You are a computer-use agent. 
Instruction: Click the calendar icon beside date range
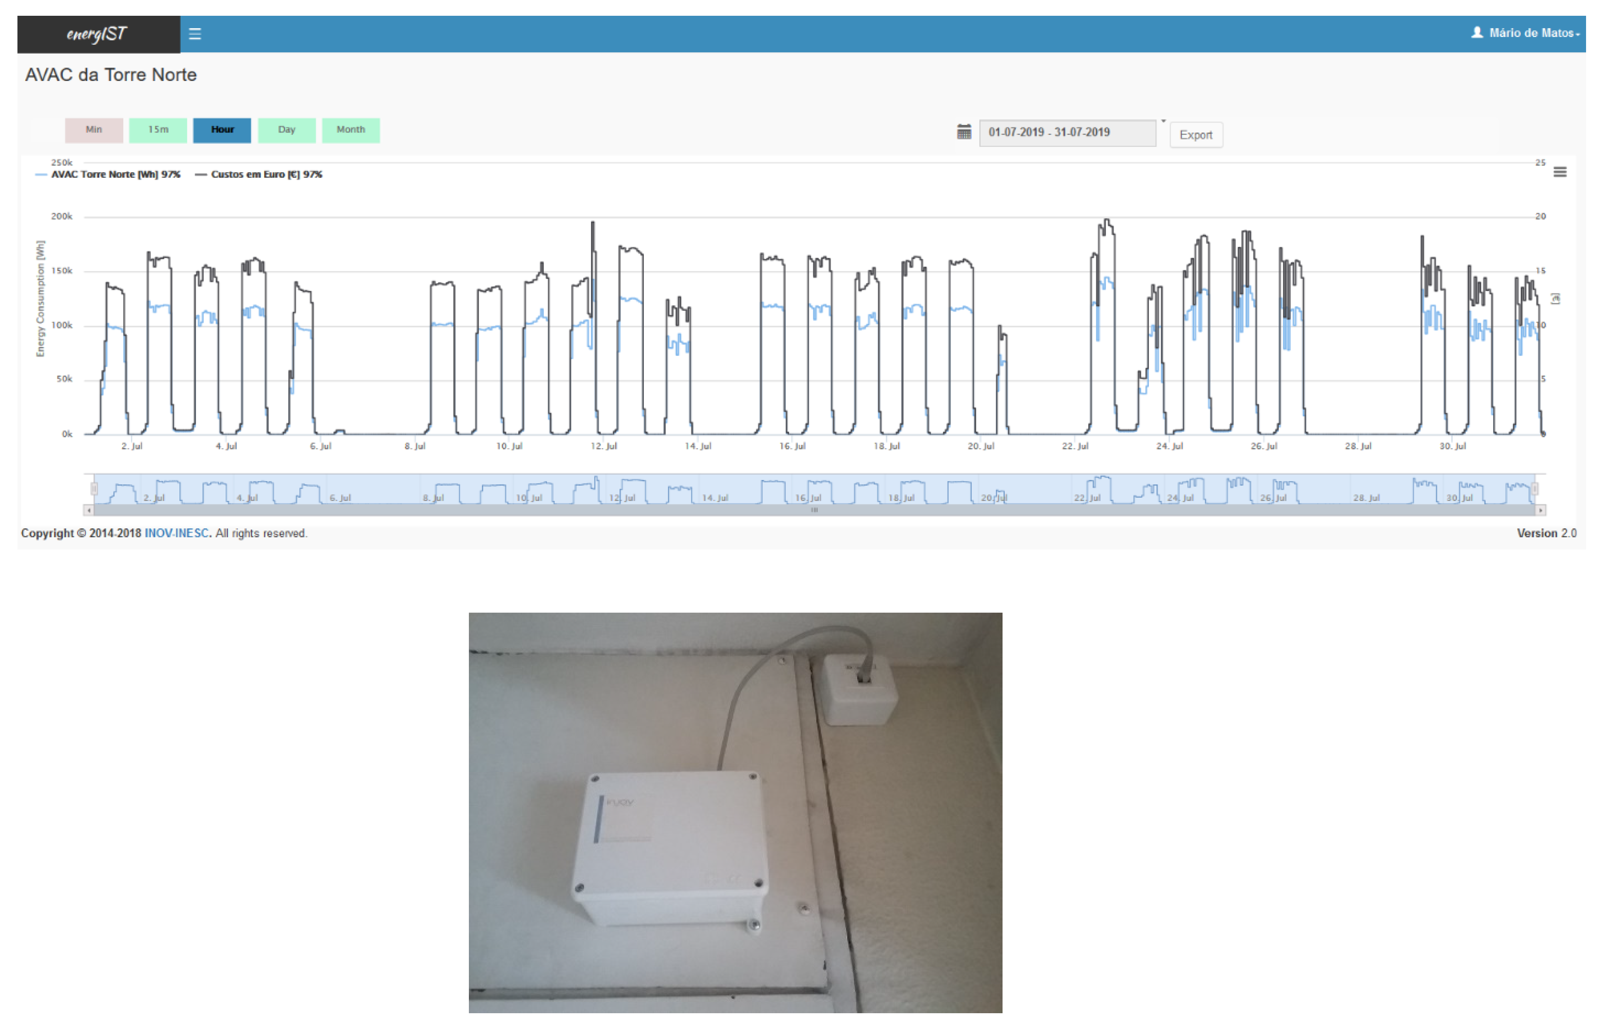click(x=964, y=132)
